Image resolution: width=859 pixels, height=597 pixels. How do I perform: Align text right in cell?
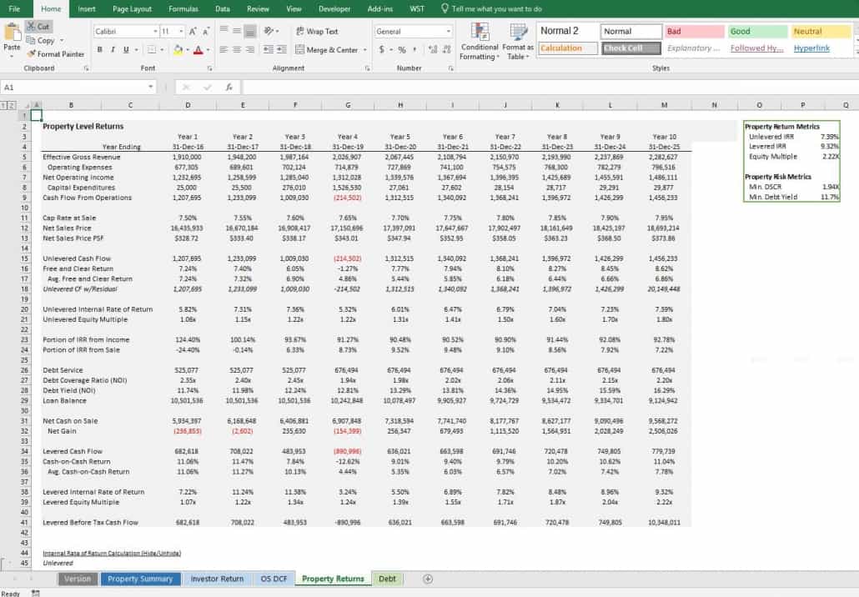coord(250,50)
